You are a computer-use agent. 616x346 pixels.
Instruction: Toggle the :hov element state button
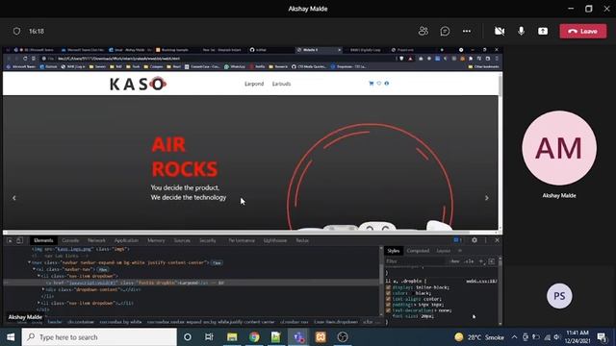coord(455,261)
